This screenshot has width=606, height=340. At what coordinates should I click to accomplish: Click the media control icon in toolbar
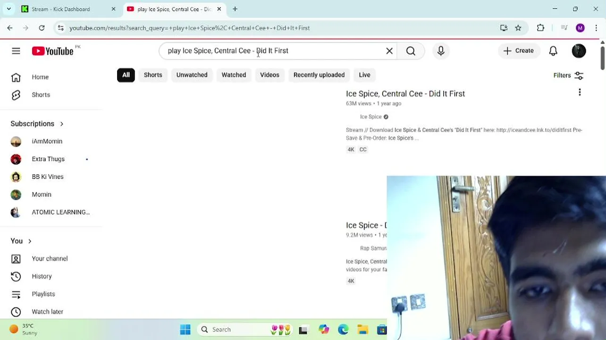coord(564,28)
